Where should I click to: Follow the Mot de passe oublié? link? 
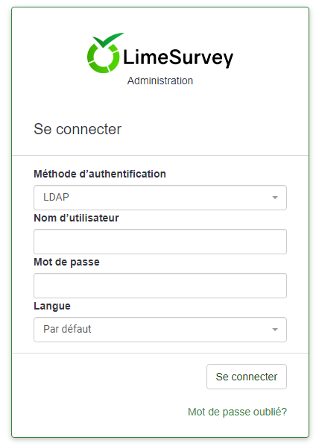point(237,412)
